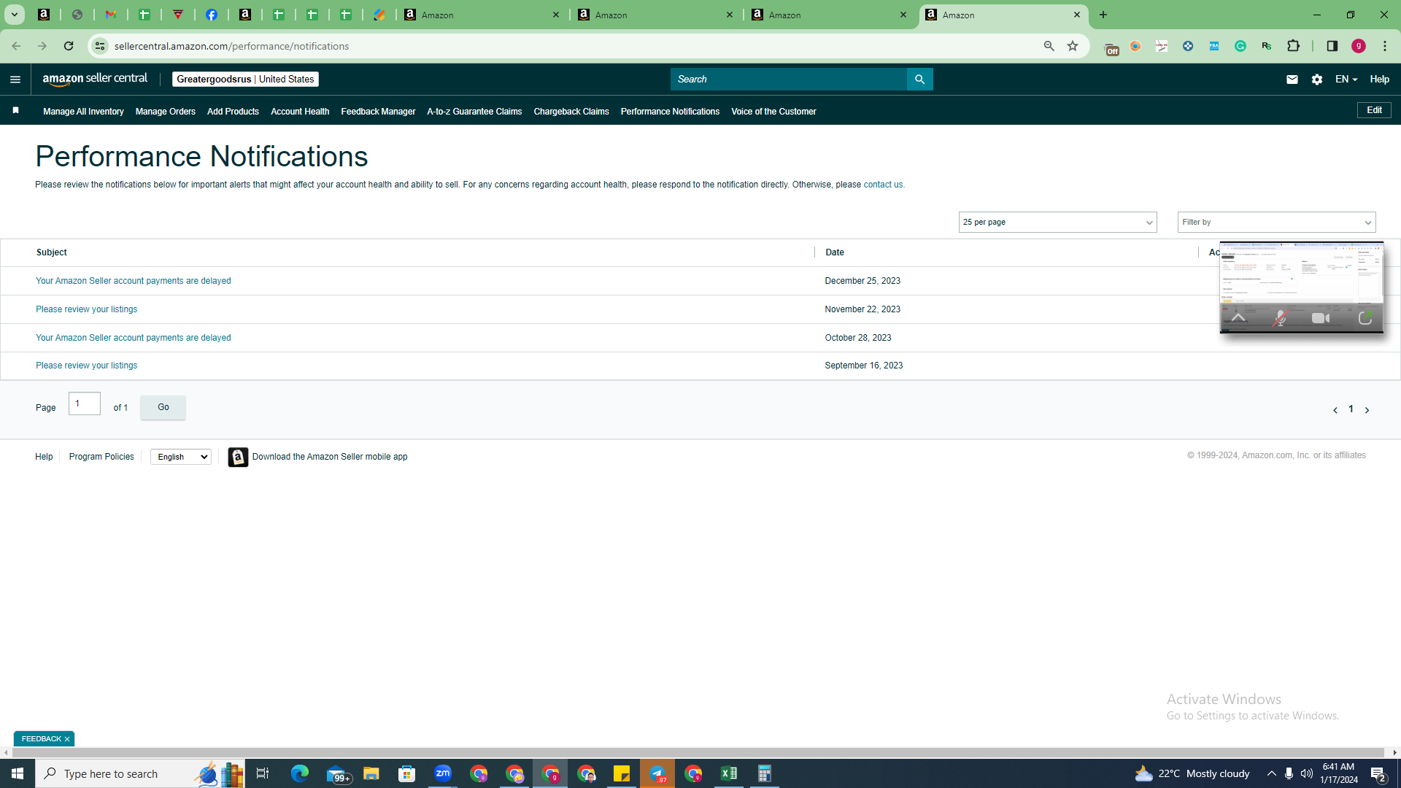
Task: Open Add Products menu
Action: pyautogui.click(x=233, y=112)
